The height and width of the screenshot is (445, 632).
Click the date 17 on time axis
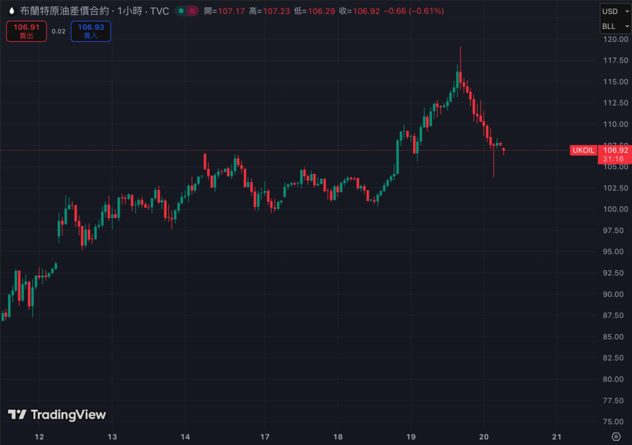[x=265, y=436]
